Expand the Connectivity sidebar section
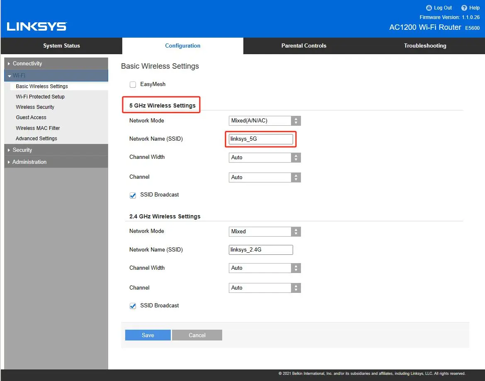Viewport: 485px width, 381px height. point(56,63)
